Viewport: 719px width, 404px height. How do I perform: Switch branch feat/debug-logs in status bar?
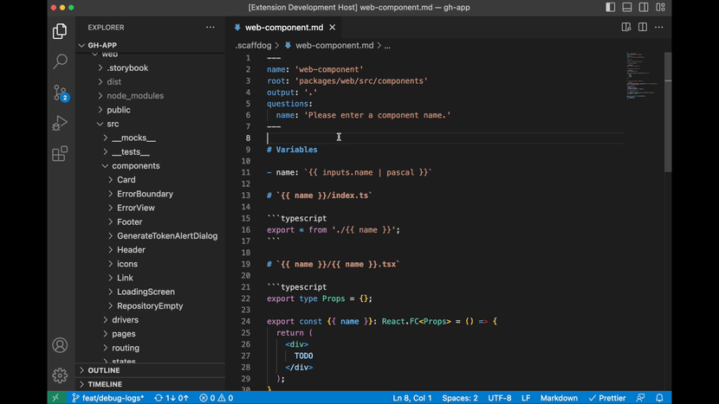pyautogui.click(x=108, y=398)
